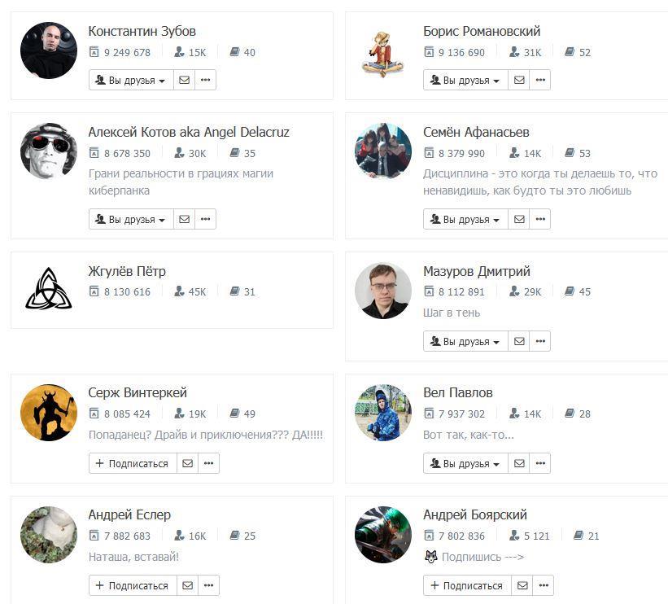The width and height of the screenshot is (668, 604).
Task: Expand "Вы друзья" dropdown for Константин Зубов
Action: point(131,80)
